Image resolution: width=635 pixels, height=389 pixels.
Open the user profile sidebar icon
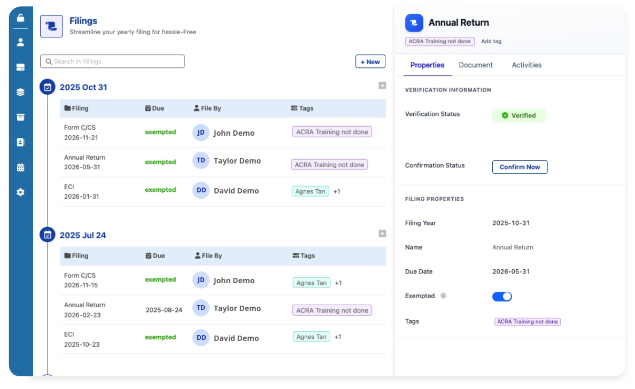20,42
